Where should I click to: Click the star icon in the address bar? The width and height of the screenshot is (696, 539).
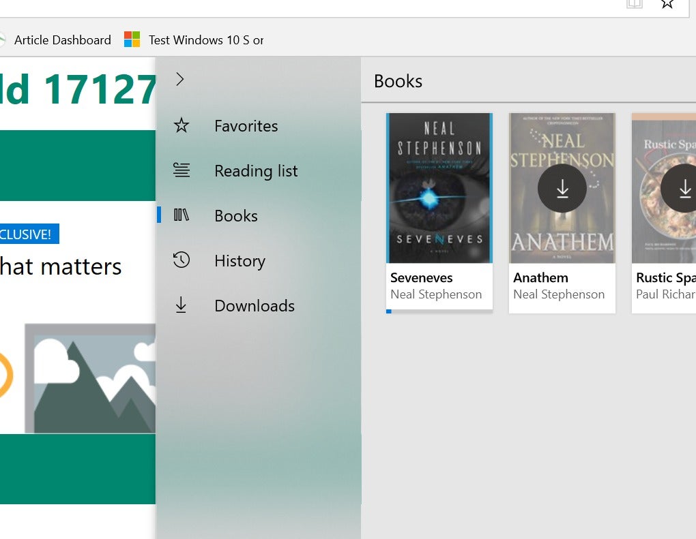point(667,4)
